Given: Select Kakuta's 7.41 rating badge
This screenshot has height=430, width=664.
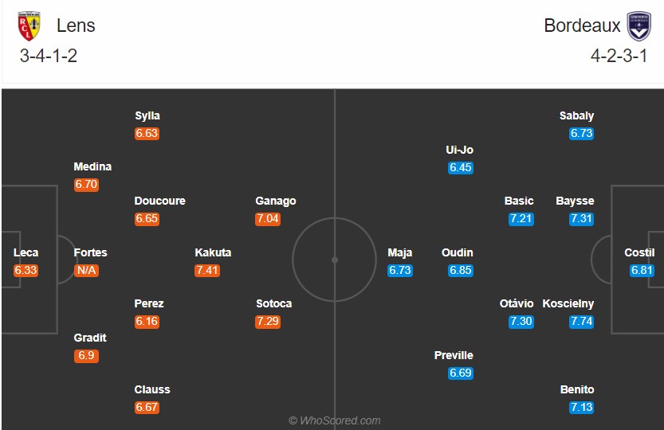Looking at the screenshot, I should pos(207,270).
